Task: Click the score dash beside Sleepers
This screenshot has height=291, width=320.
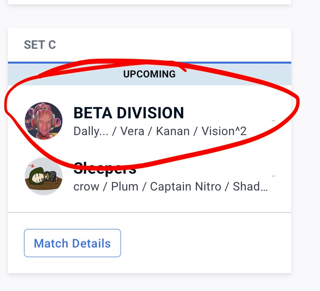Action: [273, 176]
